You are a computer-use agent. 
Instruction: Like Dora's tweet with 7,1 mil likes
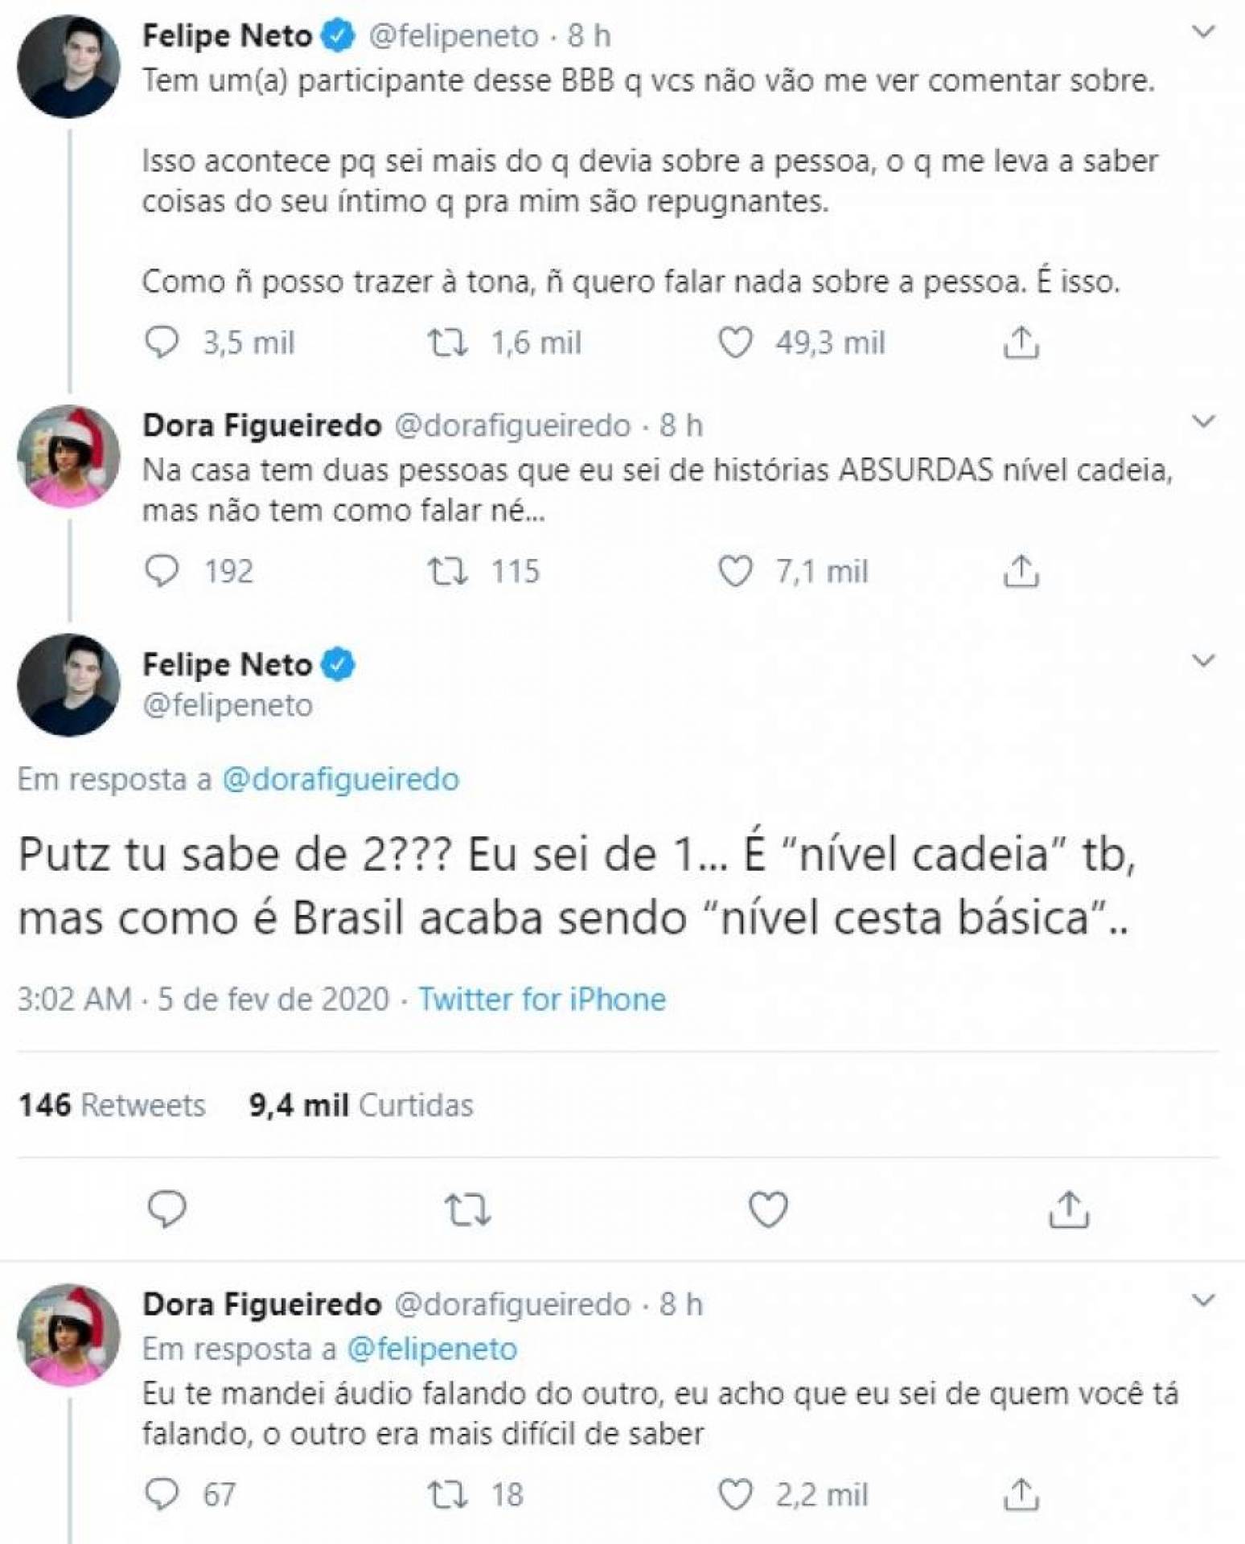pyautogui.click(x=735, y=571)
